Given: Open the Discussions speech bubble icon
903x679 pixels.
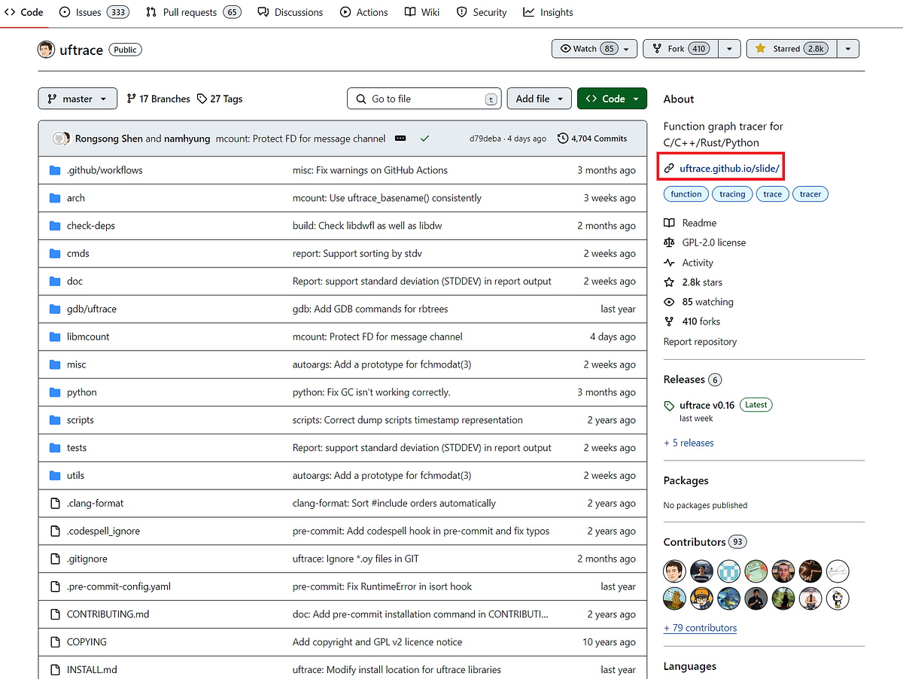Looking at the screenshot, I should point(262,12).
